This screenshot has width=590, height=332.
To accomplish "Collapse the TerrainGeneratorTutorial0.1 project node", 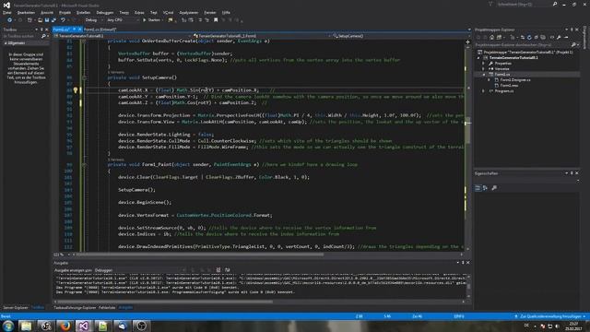I will [479, 58].
